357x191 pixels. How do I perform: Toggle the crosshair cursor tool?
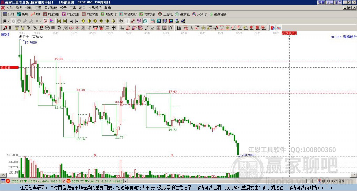[x=127, y=21]
